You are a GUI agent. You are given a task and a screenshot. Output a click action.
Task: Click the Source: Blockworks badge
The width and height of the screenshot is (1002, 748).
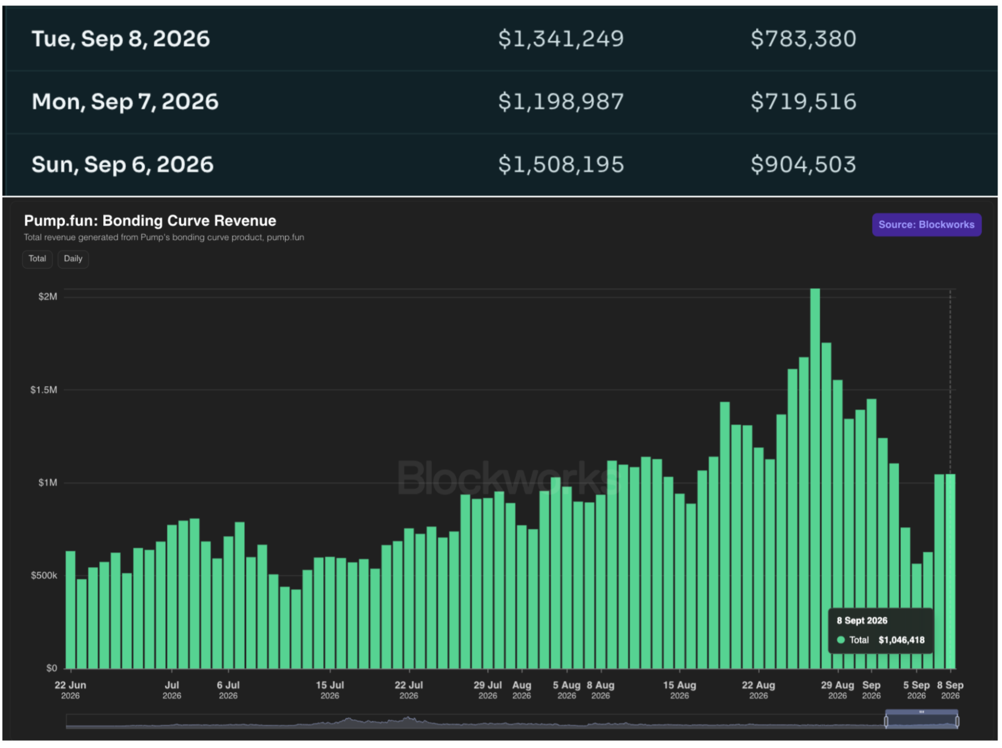click(926, 225)
